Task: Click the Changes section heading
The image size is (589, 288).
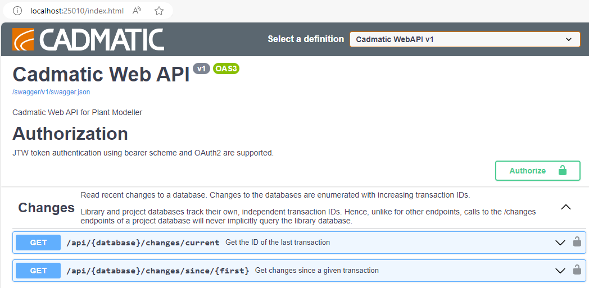Action: [x=46, y=208]
